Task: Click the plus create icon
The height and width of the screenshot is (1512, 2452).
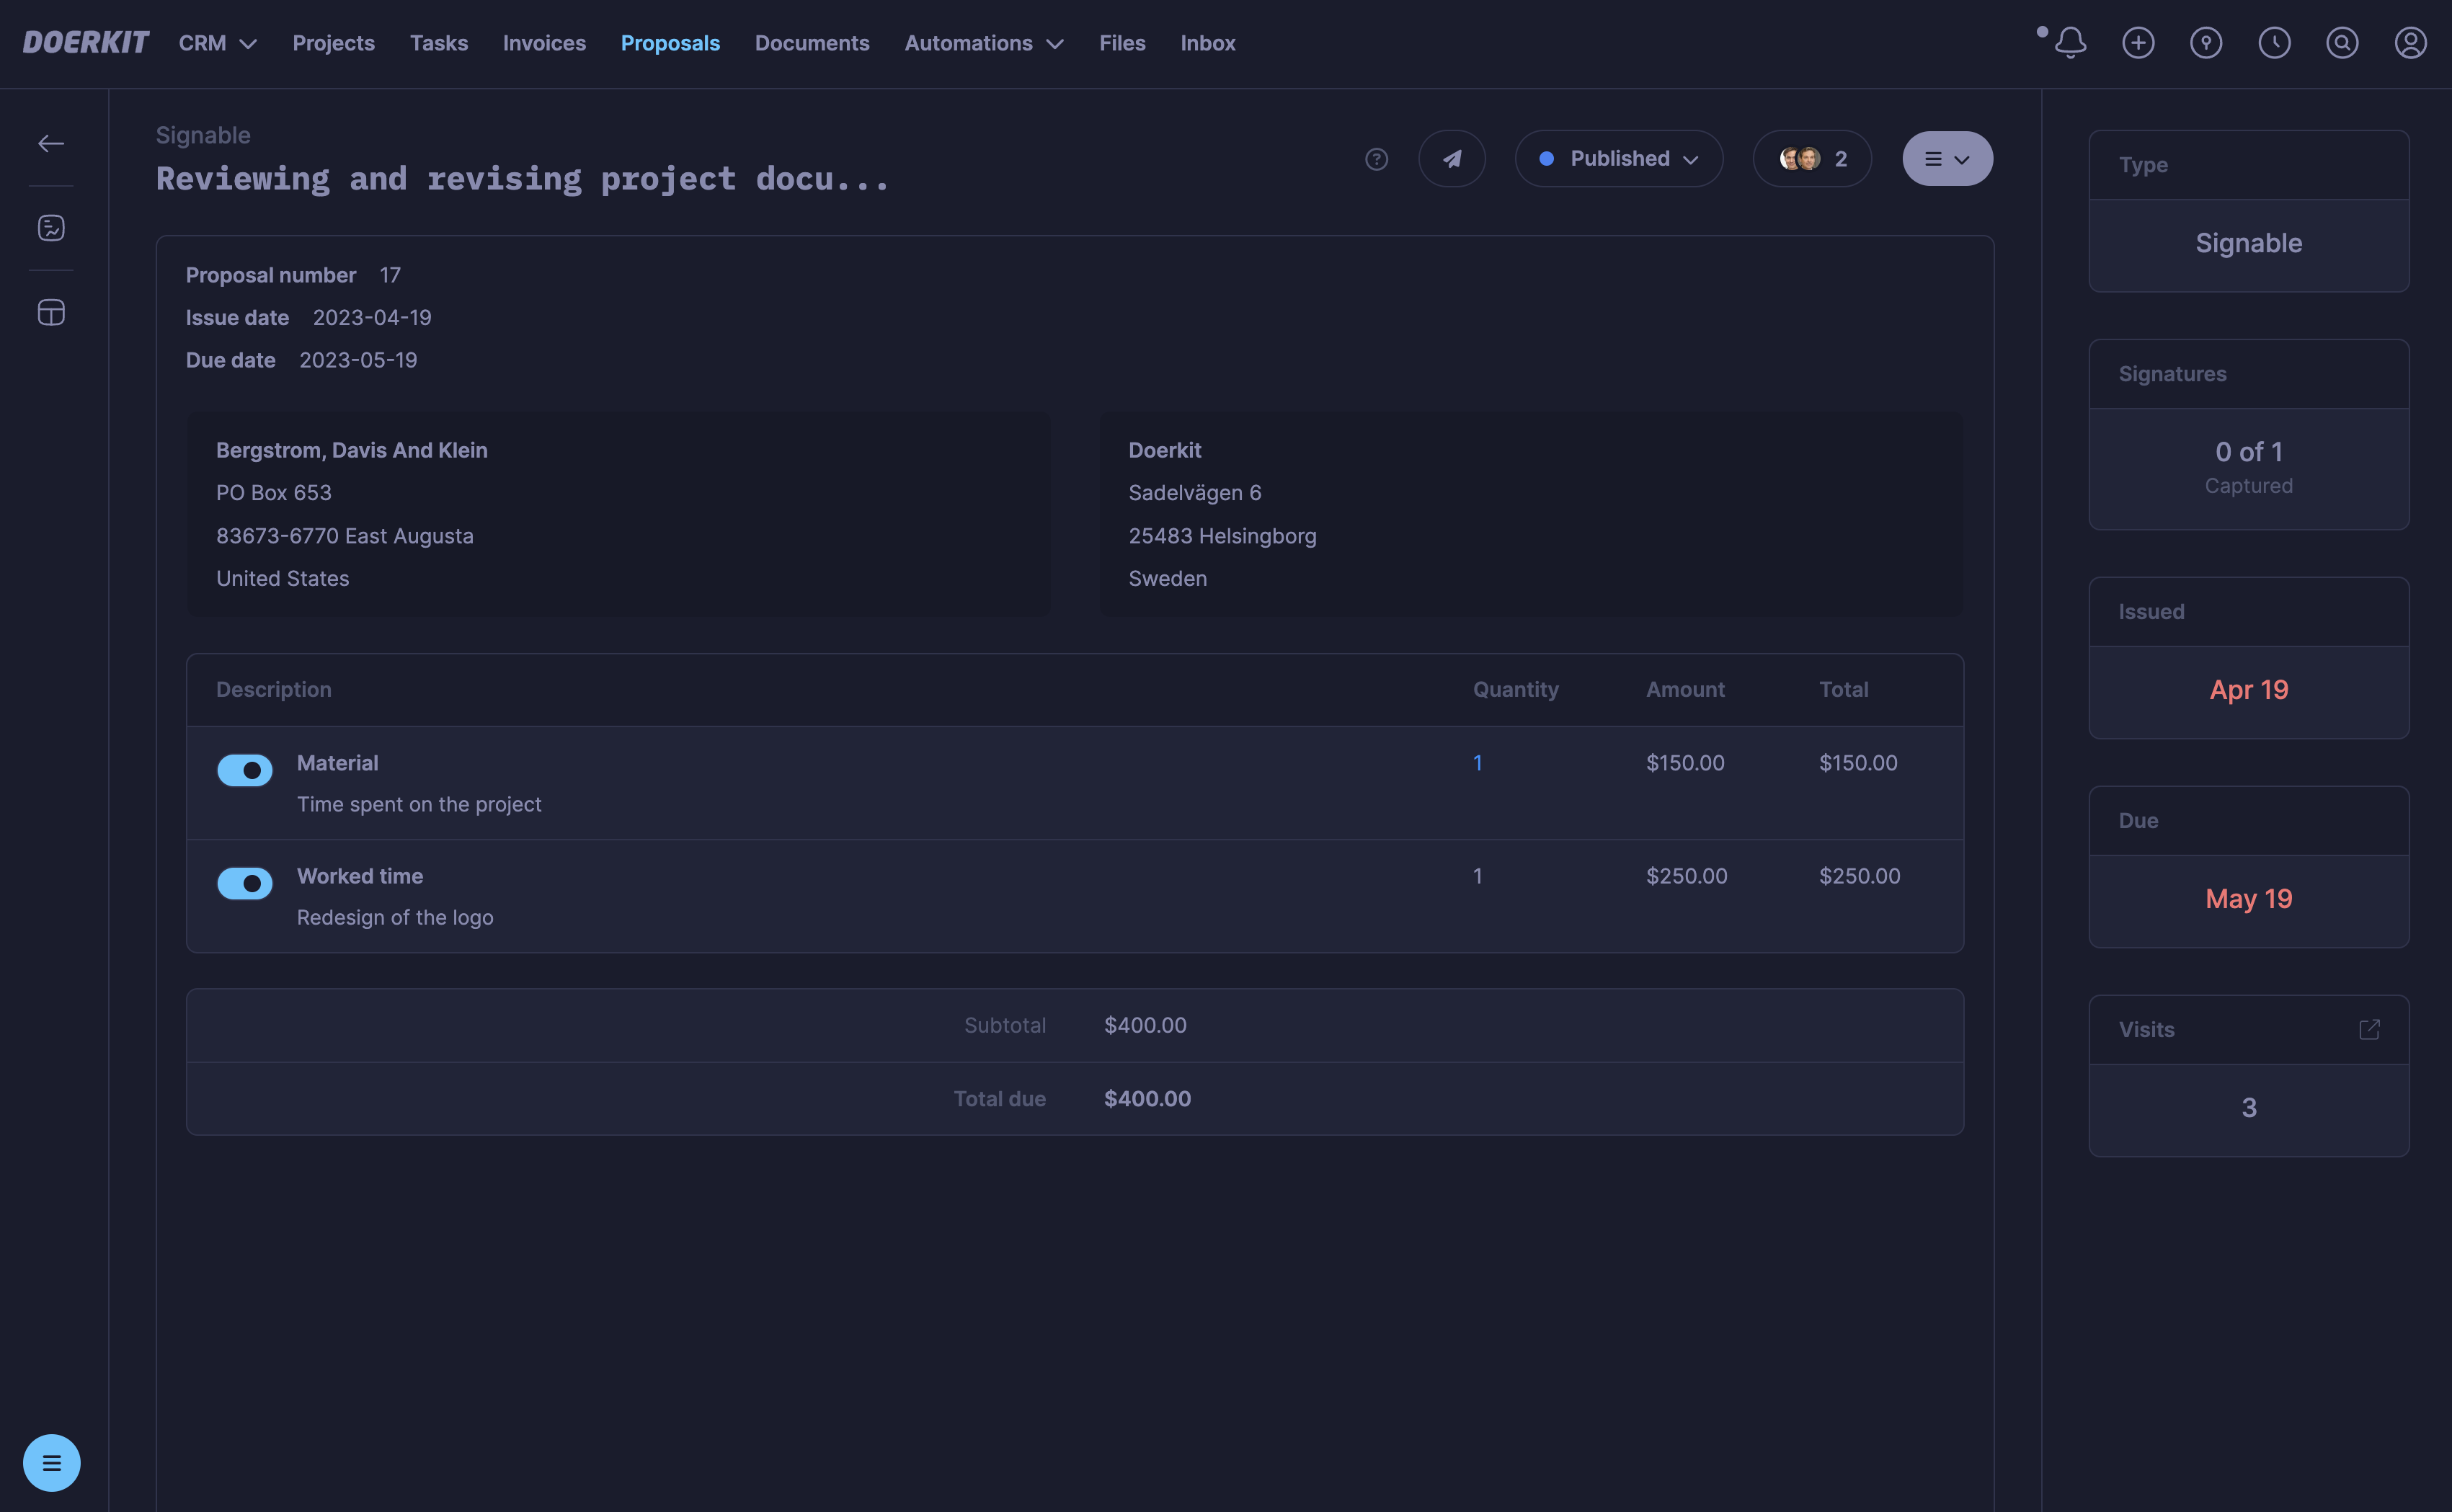Action: tap(2138, 43)
